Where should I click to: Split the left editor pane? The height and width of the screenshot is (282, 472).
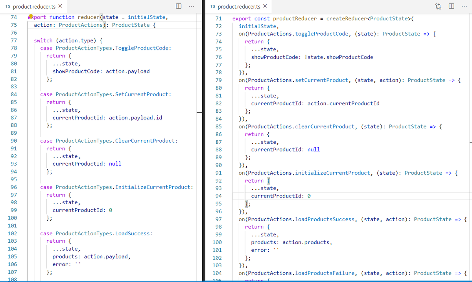[179, 7]
